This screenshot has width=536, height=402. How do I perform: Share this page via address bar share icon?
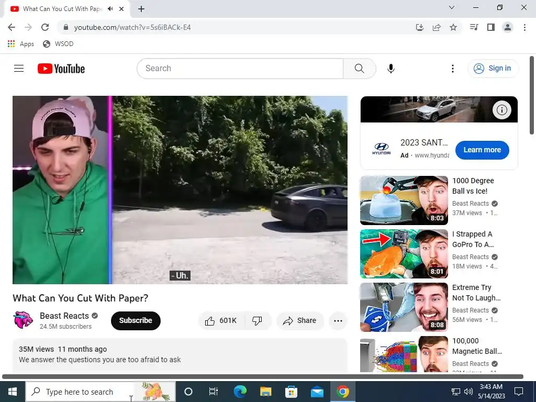click(437, 27)
